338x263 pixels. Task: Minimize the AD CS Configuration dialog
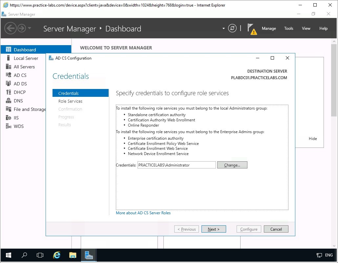tap(258, 58)
